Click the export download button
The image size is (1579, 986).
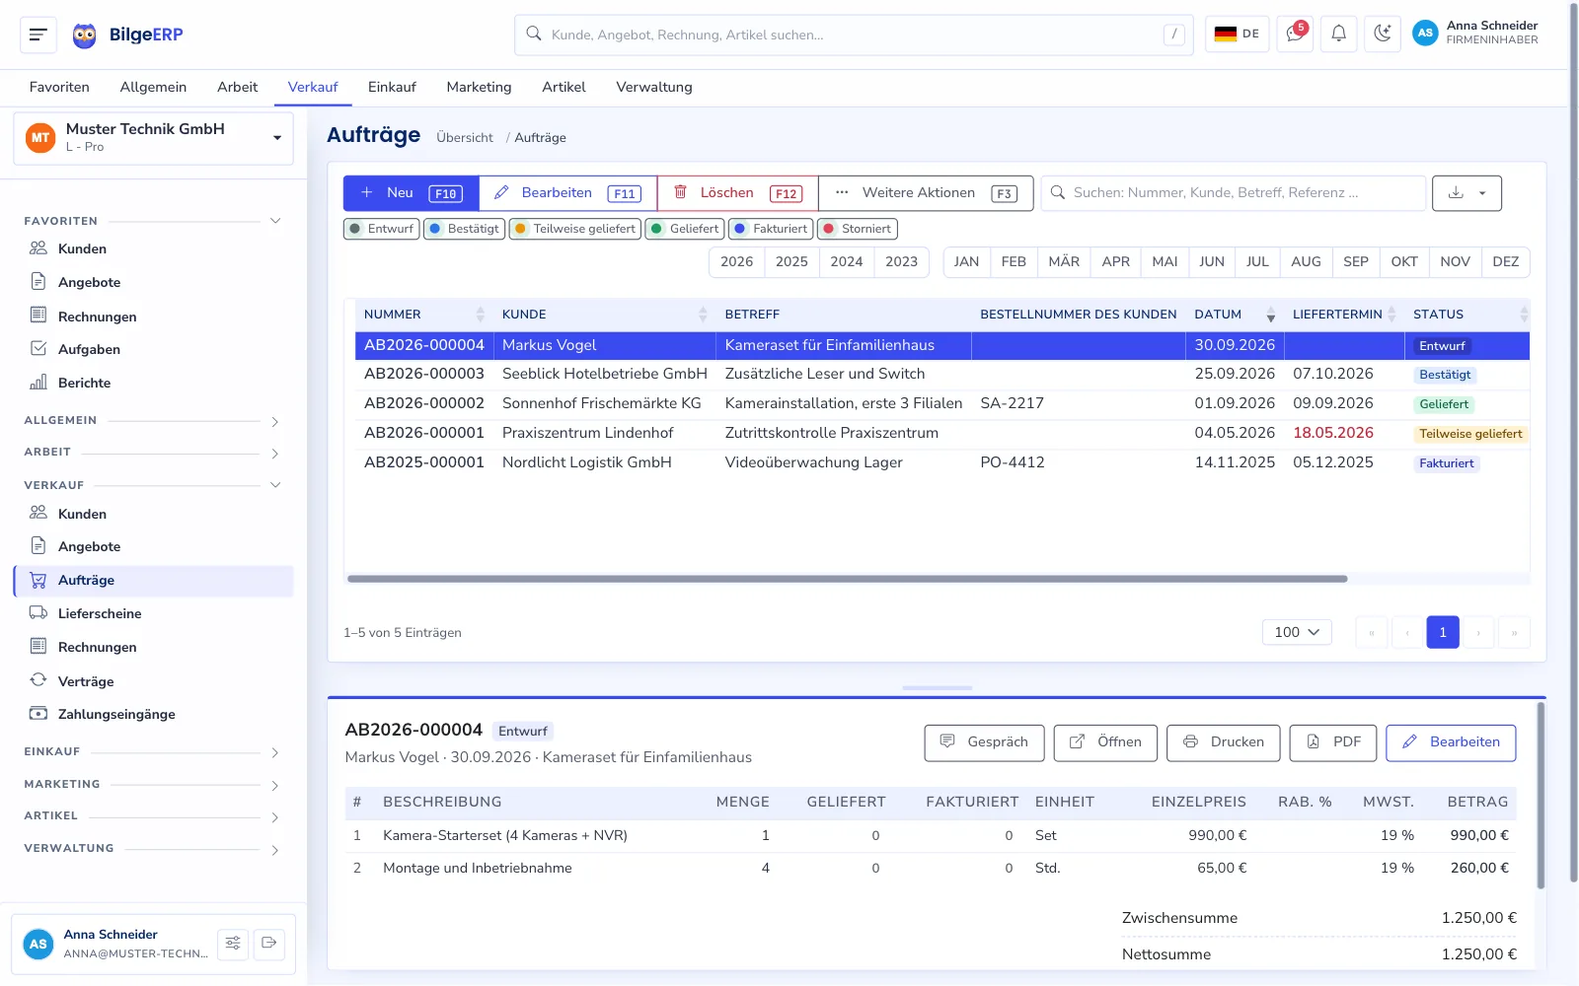coord(1466,193)
